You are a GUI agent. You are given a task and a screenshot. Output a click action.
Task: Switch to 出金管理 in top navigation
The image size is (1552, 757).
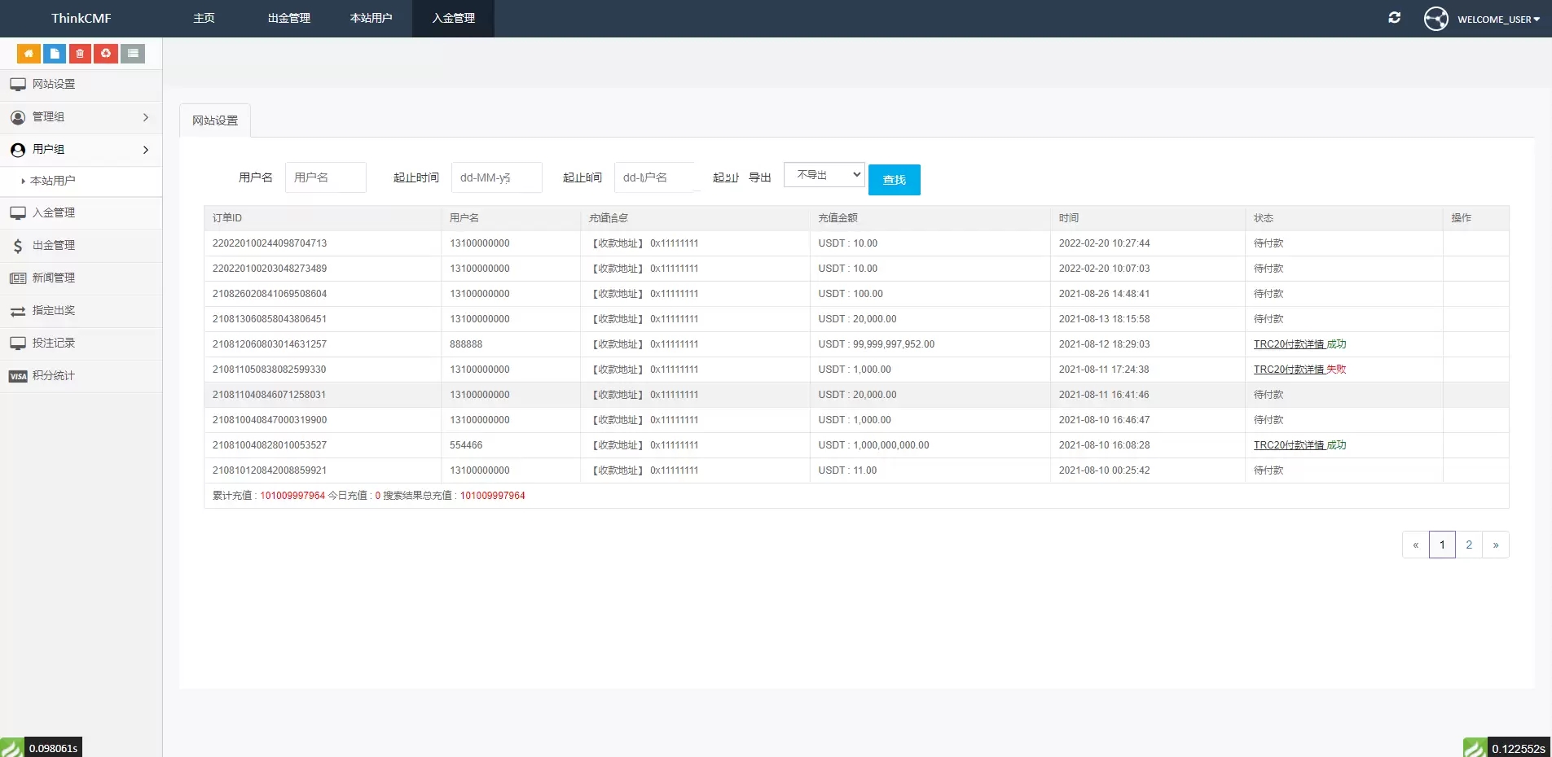[288, 18]
